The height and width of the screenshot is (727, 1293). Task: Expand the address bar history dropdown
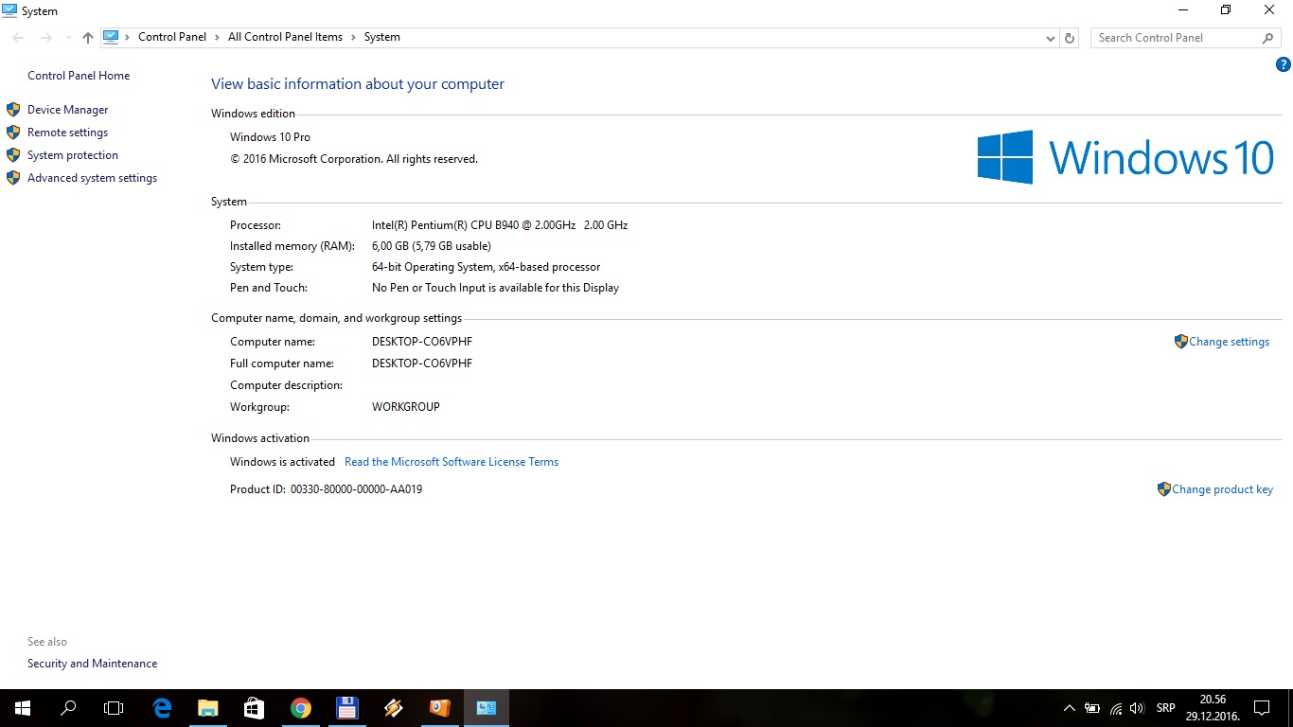pos(1051,38)
